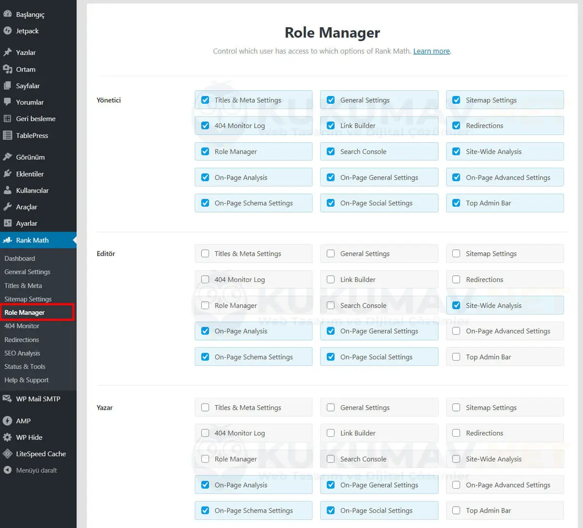583x528 pixels.
Task: Open Redirections submenu item
Action: tap(22, 340)
